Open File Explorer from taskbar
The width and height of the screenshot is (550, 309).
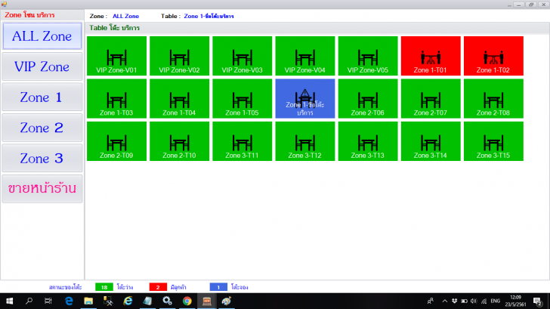(x=88, y=301)
